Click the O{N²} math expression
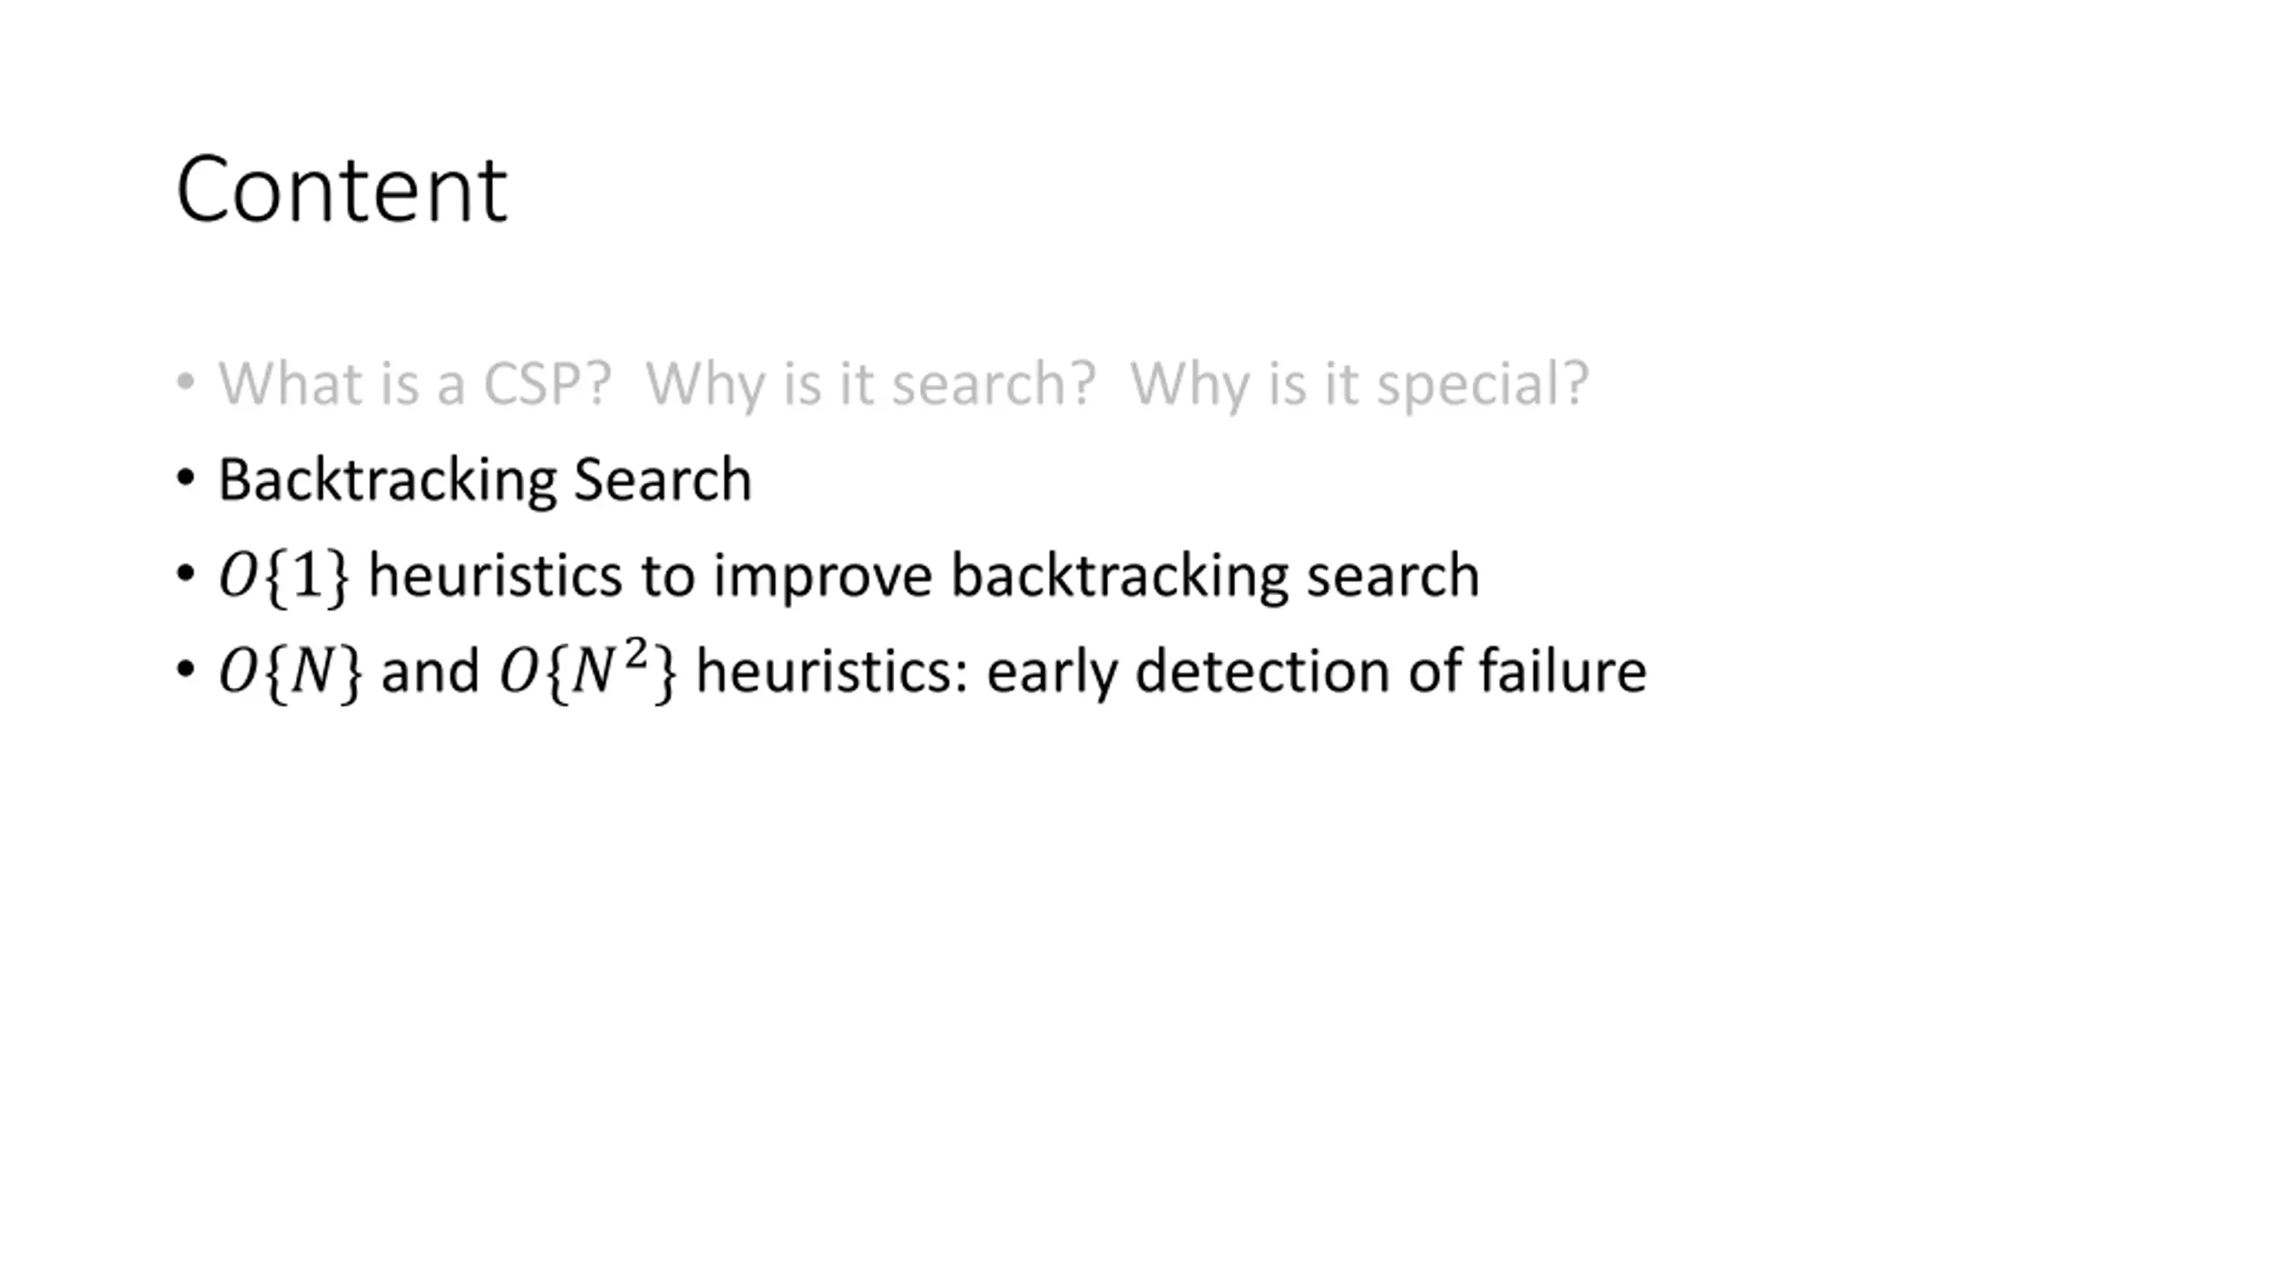Viewport: 2282px width, 1283px height. tap(588, 672)
